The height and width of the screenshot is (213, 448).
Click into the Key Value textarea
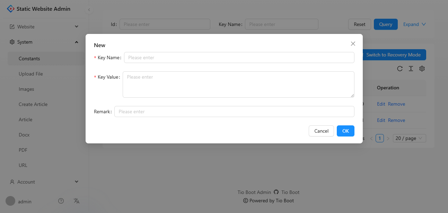pyautogui.click(x=238, y=85)
